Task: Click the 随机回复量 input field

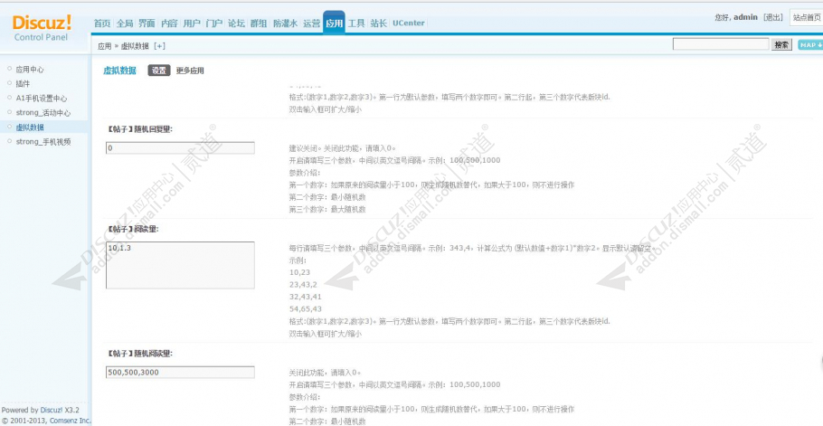Action: (180, 148)
